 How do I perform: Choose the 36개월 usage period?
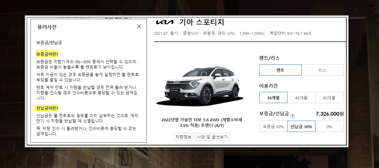coord(273,97)
